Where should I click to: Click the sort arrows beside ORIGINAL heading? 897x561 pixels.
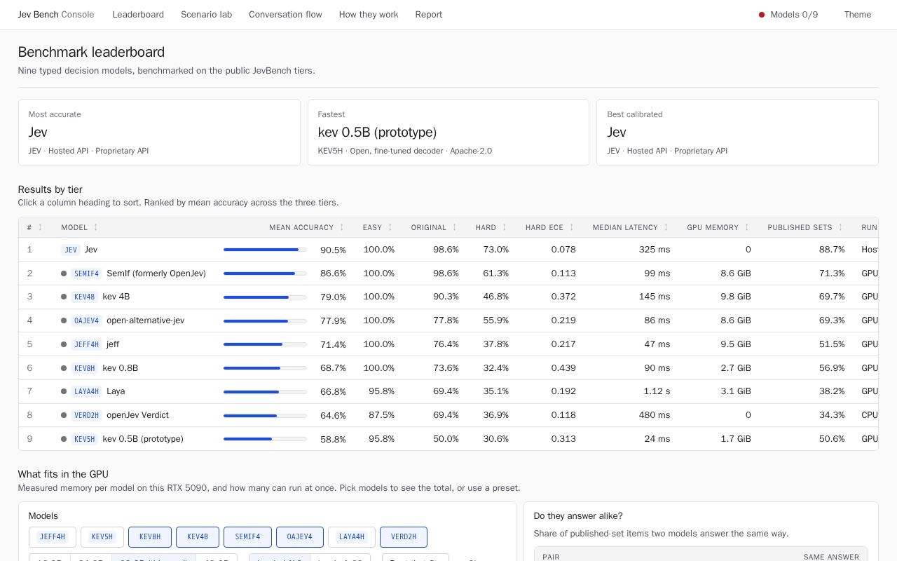pos(455,227)
